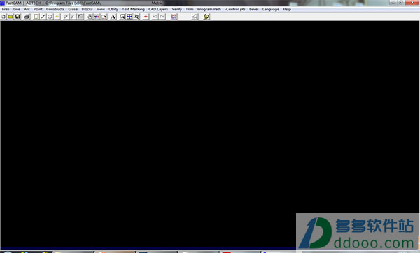Select the yellow point tool
Viewport: 420px width, 253px height.
(57, 17)
